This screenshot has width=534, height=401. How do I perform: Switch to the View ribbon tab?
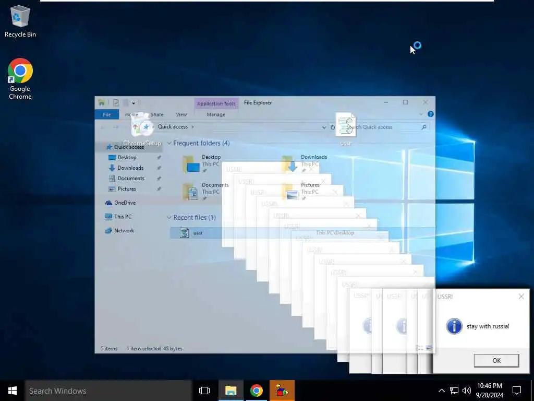click(x=181, y=114)
